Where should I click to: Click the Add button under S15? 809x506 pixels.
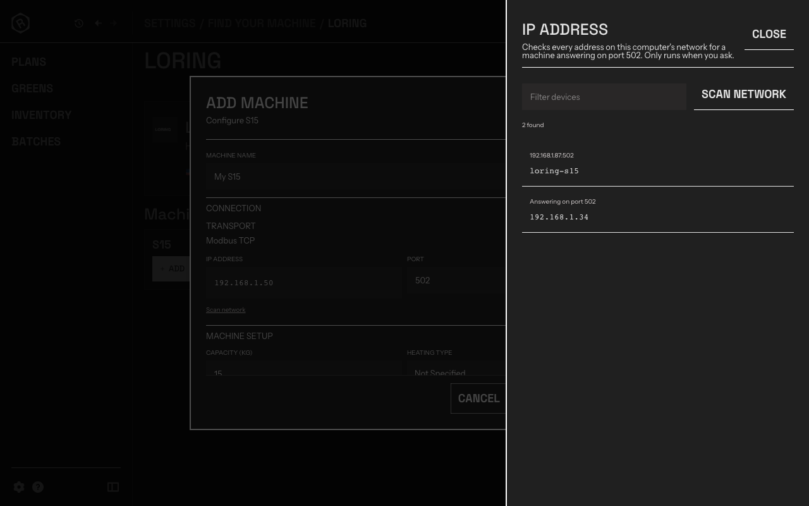coord(172,269)
